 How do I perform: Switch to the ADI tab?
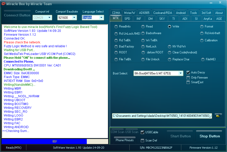click(185, 19)
